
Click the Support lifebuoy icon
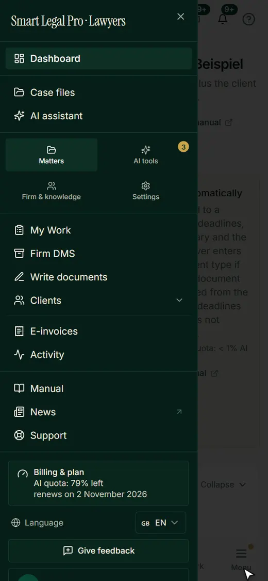click(19, 435)
